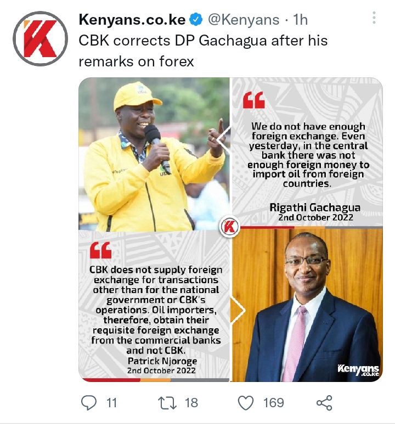Click the 169 likes count

point(274,403)
